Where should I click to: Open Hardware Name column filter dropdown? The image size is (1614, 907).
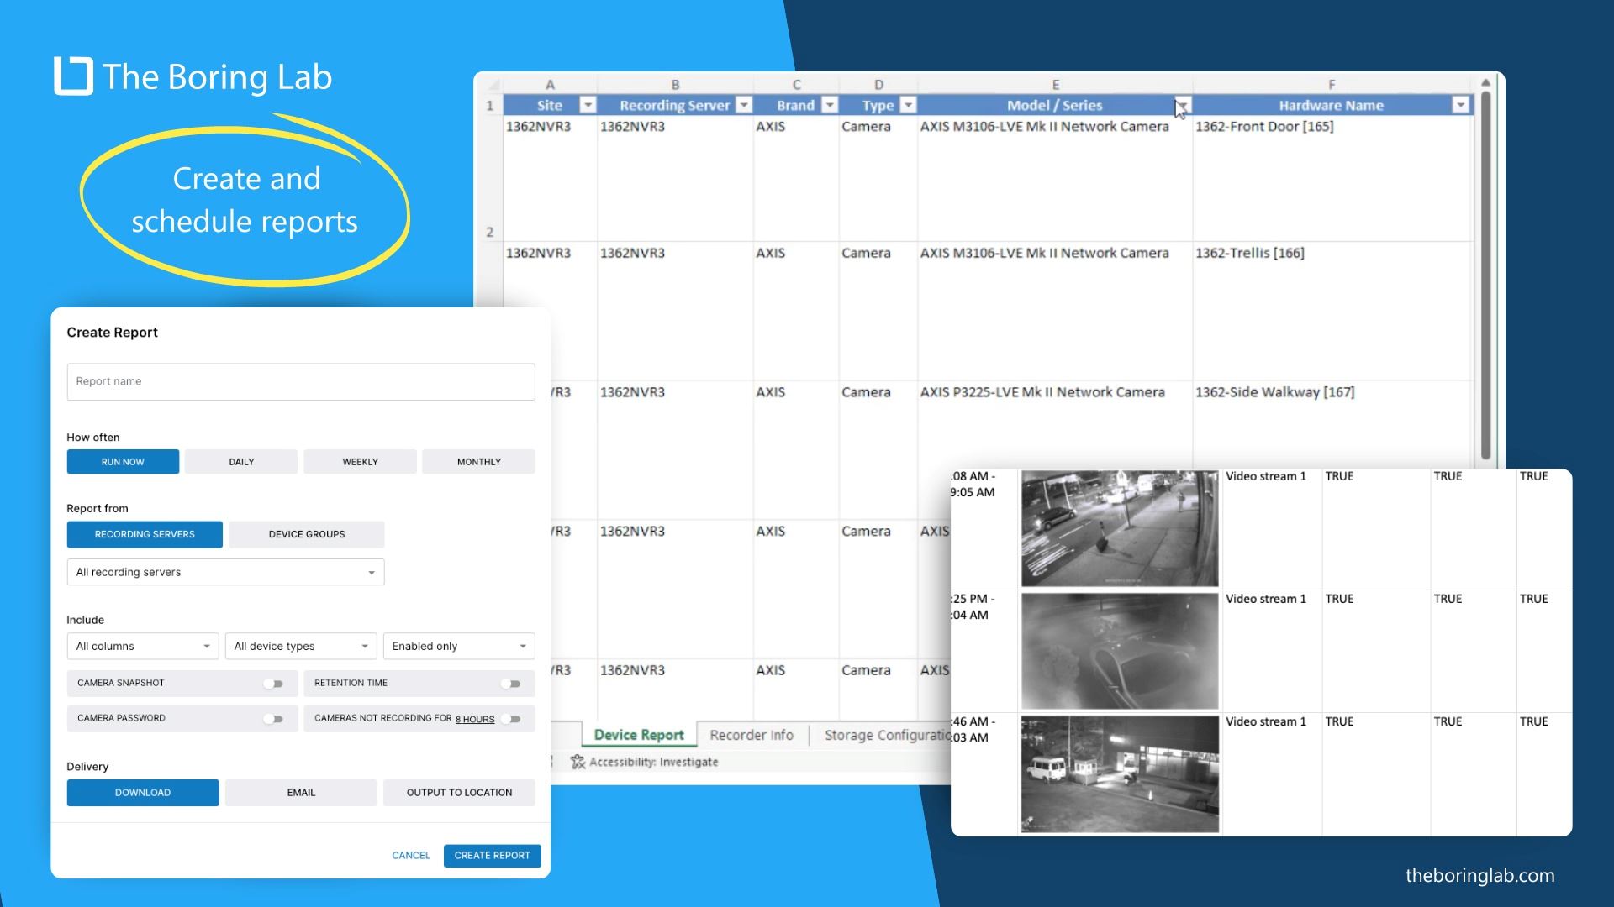[x=1461, y=105]
